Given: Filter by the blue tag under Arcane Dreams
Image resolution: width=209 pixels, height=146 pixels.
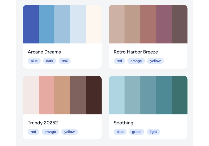Looking at the screenshot, I should 34,61.
